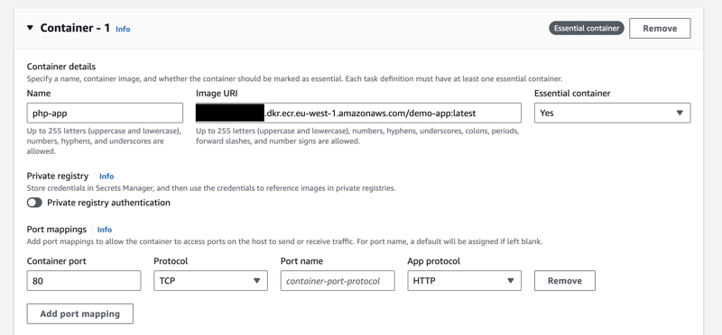722x335 pixels.
Task: Open the Protocol TCP dropdown
Action: pyautogui.click(x=210, y=281)
